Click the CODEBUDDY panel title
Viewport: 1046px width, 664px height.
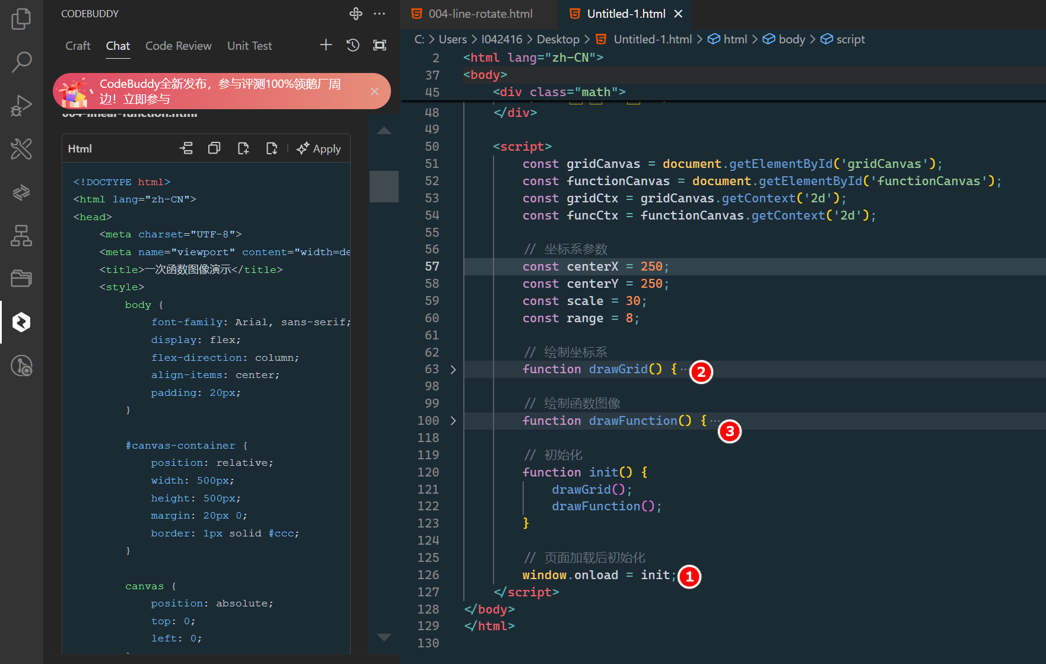click(x=90, y=14)
